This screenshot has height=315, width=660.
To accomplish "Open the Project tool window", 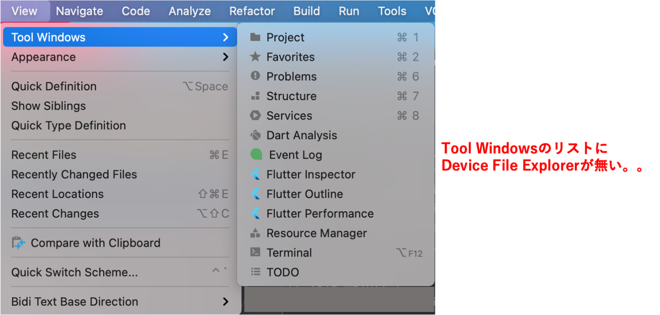I will coord(286,37).
